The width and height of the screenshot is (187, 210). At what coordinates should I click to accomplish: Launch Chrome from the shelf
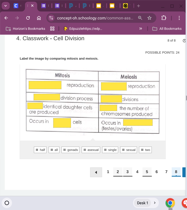click(x=170, y=203)
